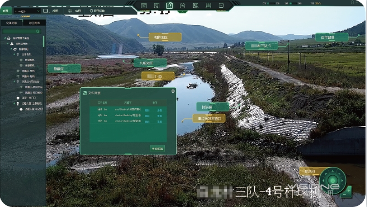Open the dropdown box in the upper-left toolbar

tap(27, 11)
